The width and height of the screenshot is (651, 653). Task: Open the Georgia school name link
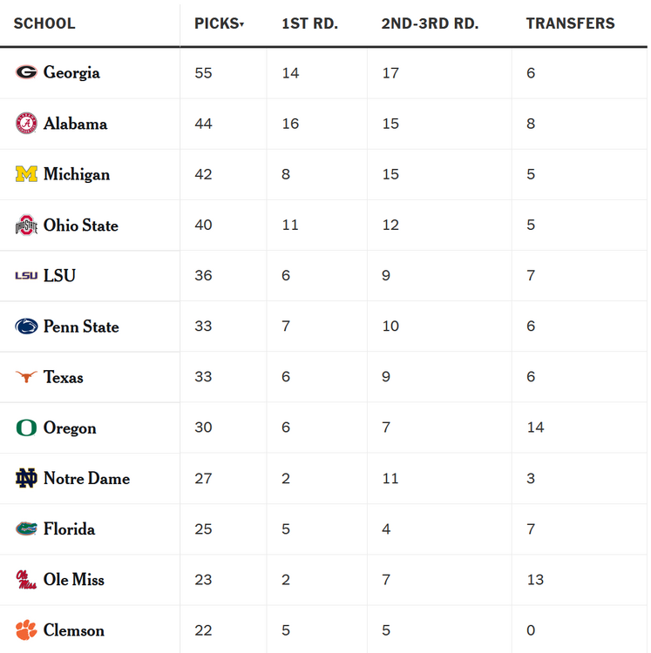point(71,72)
